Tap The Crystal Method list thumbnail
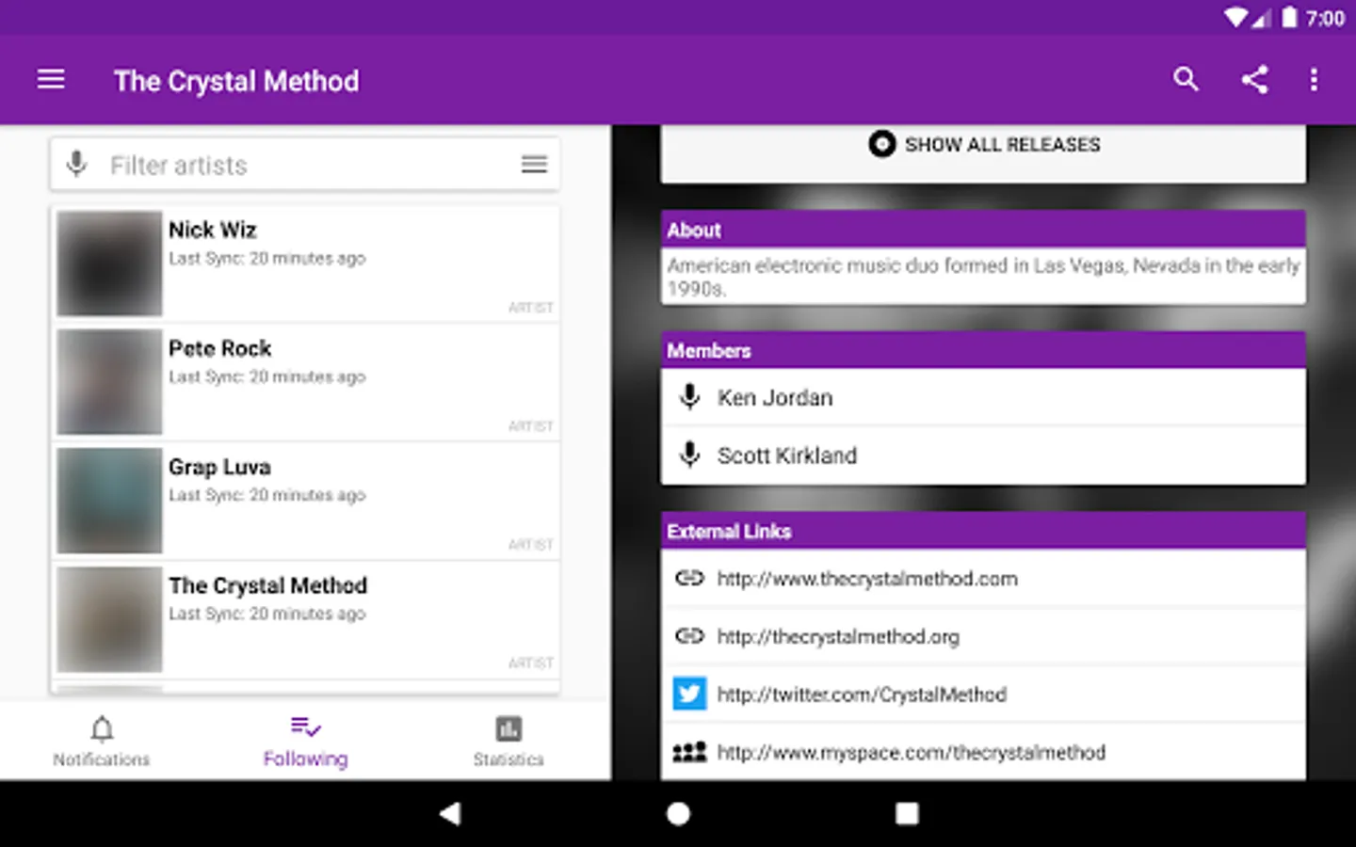The height and width of the screenshot is (847, 1356). tap(109, 619)
